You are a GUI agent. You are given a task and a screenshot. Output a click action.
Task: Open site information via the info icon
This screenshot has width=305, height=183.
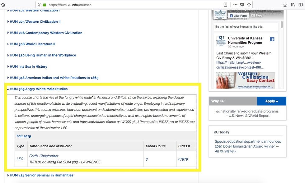[39, 5]
